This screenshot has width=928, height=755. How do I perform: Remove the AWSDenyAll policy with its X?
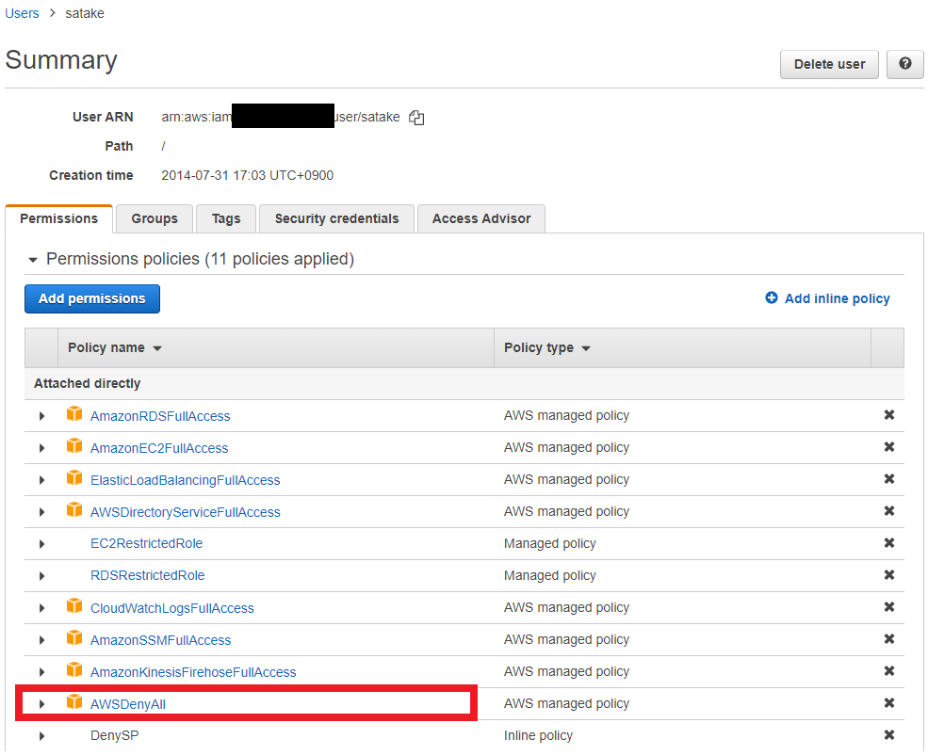click(889, 703)
